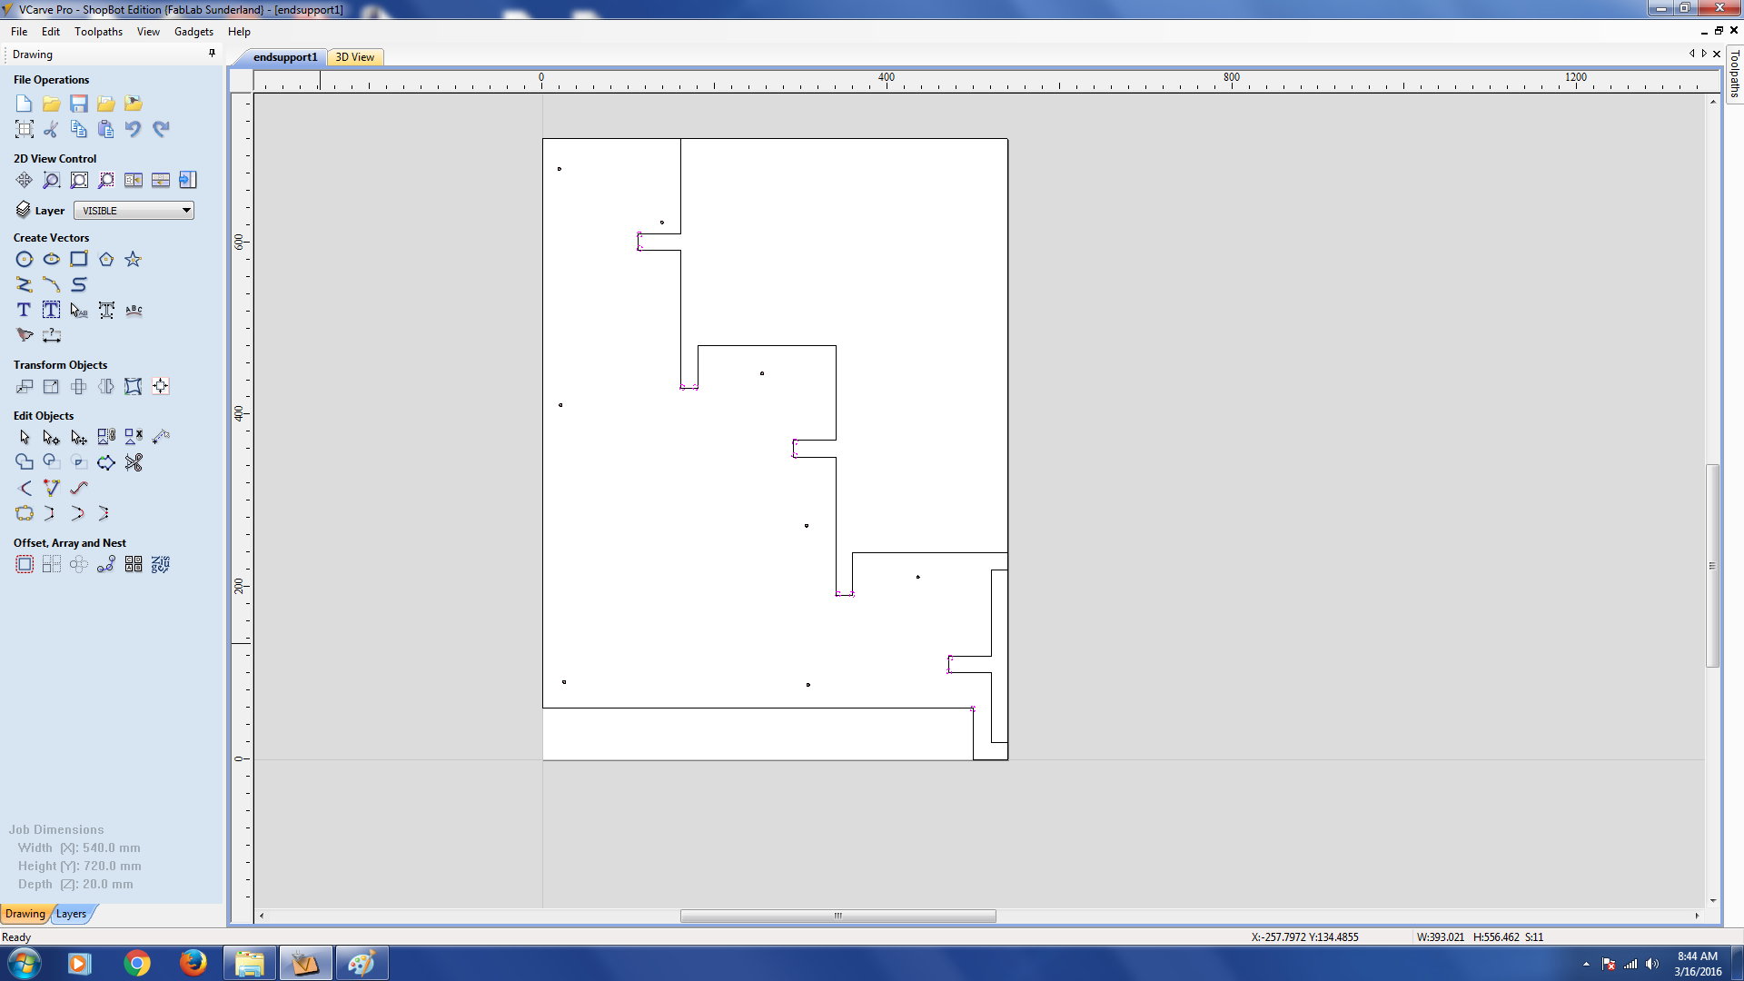1744x981 pixels.
Task: Click the scroll-down arrow
Action: [1712, 901]
